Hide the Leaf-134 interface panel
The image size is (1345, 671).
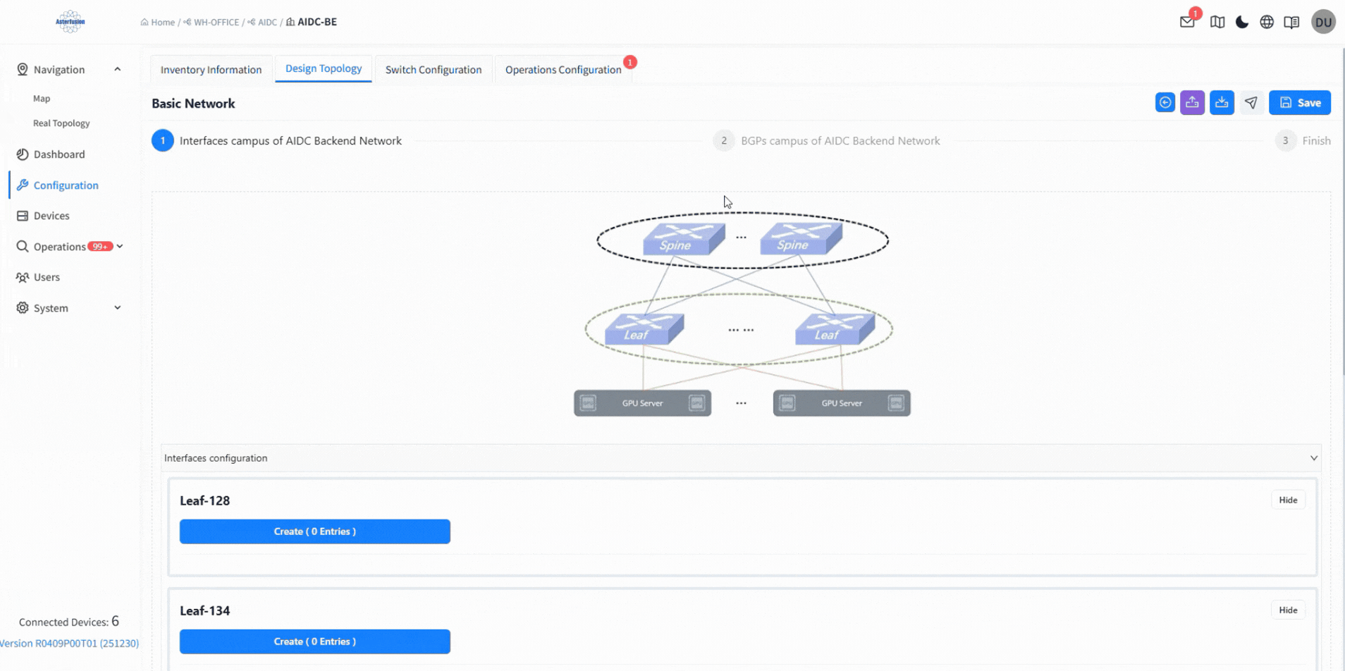1288,610
